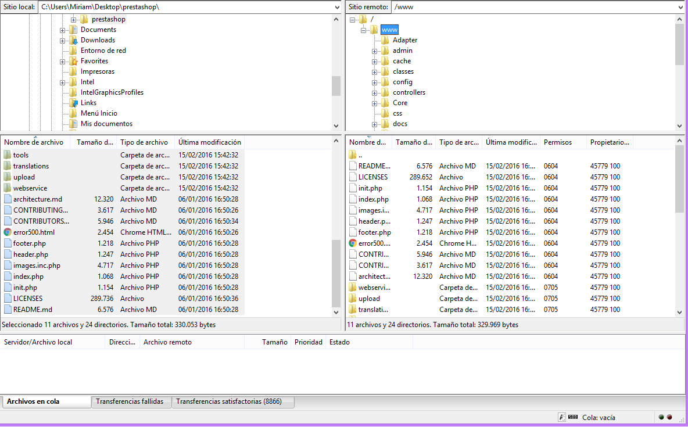Click the file icon of local architecture.md
The image size is (688, 427).
point(8,199)
